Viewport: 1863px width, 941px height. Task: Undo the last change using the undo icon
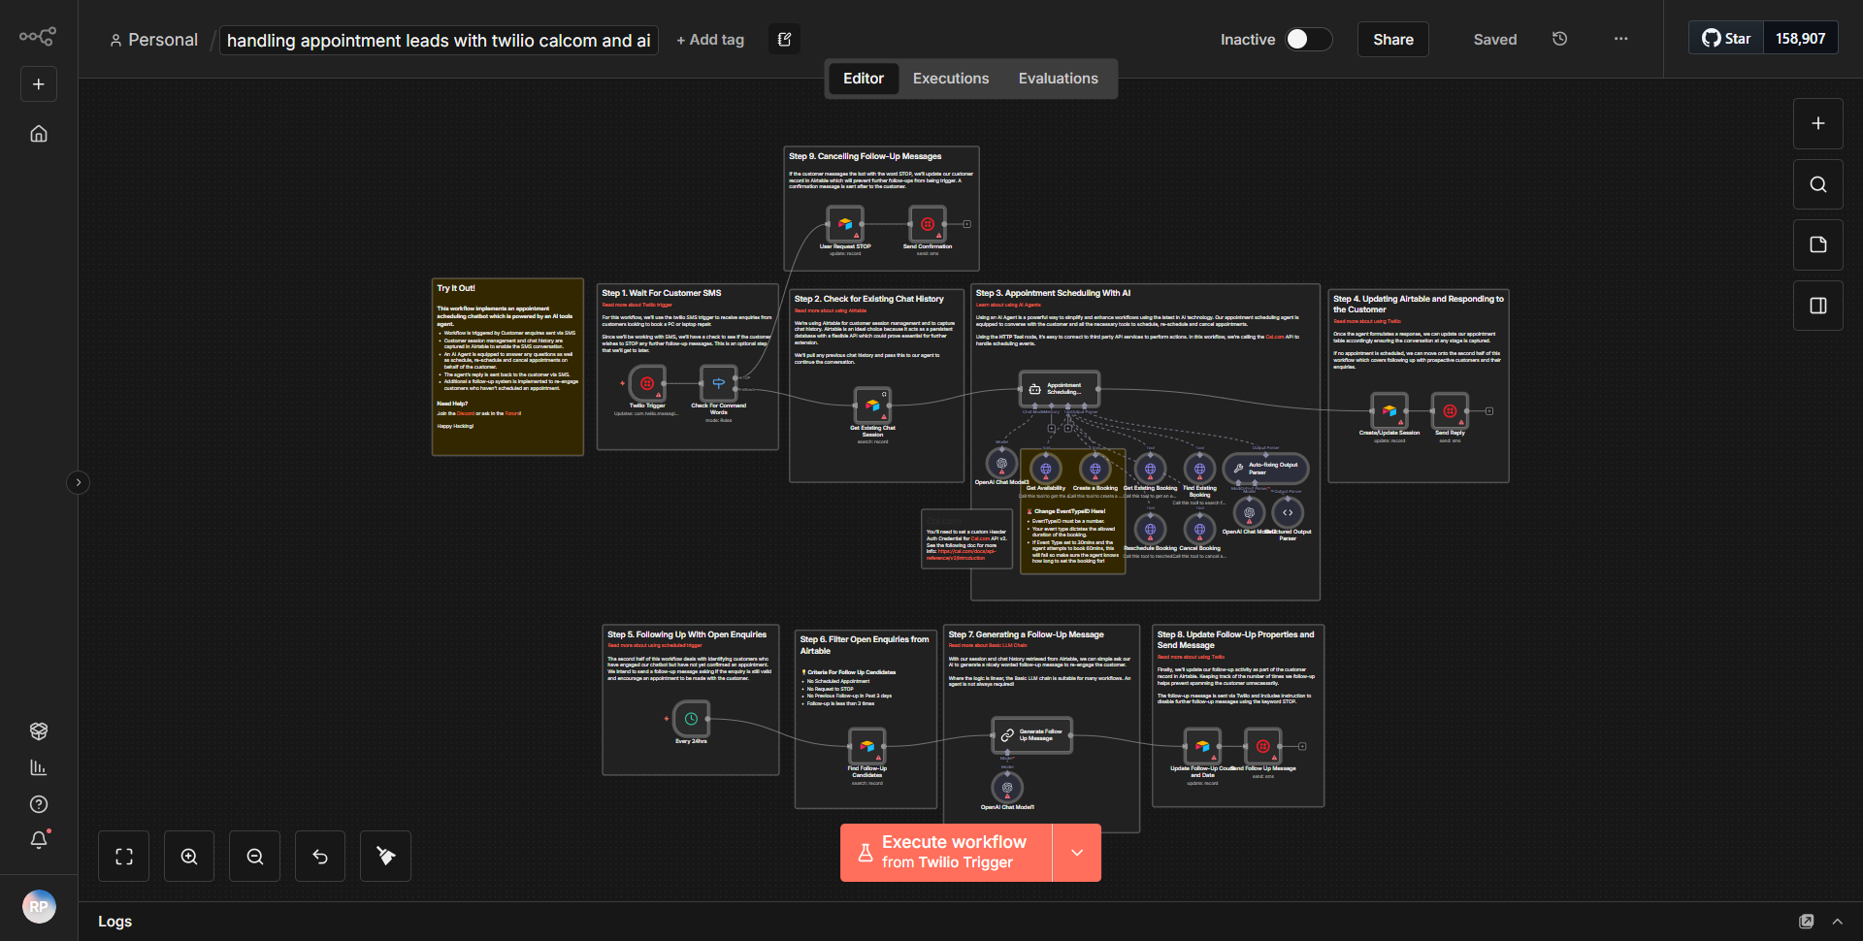tap(319, 856)
